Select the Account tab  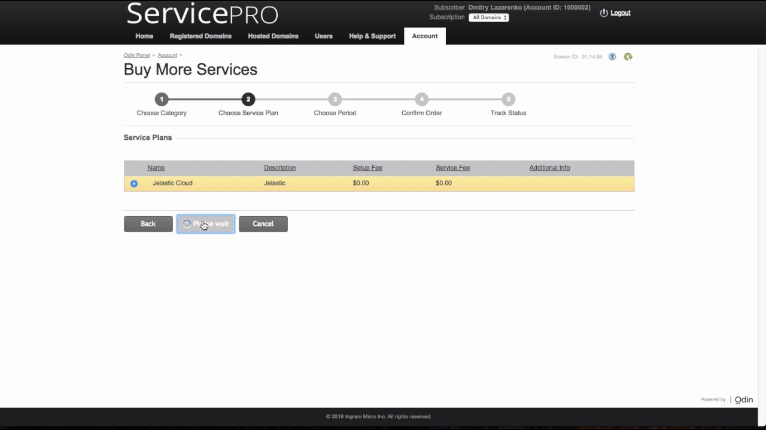[425, 36]
